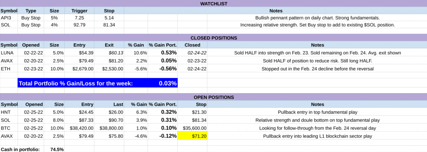Select the WATCHLIST header cell
The width and height of the screenshot is (427, 152).
[x=213, y=3]
